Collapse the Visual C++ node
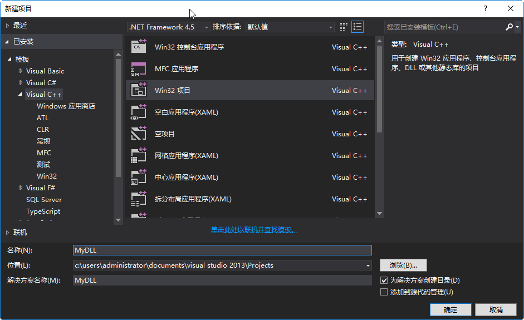The width and height of the screenshot is (524, 320). click(21, 94)
